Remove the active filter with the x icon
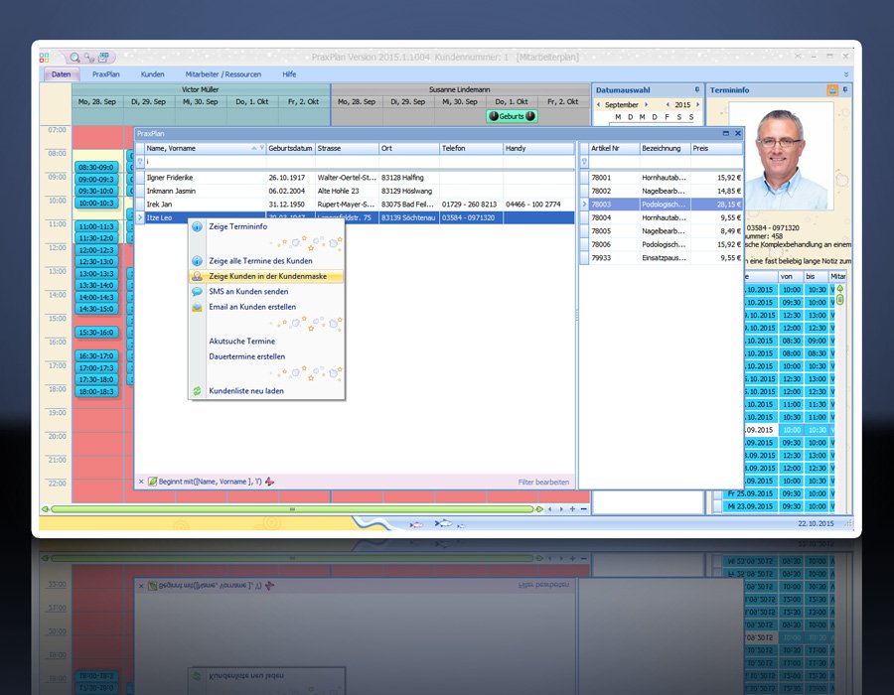The height and width of the screenshot is (695, 894). click(141, 482)
